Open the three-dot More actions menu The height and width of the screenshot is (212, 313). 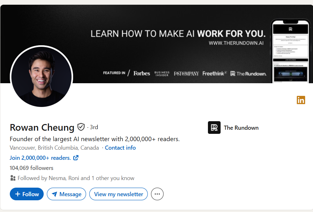coord(157,194)
